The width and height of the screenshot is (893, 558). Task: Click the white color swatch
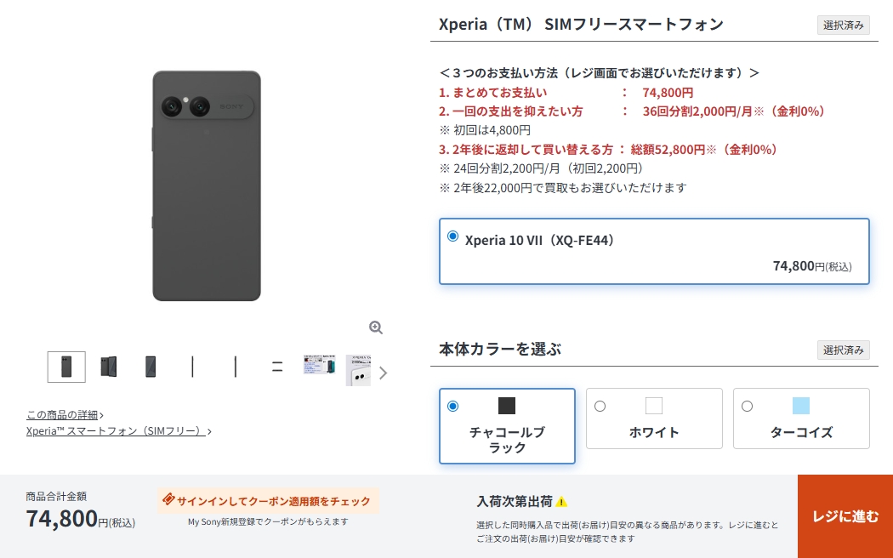(x=654, y=406)
